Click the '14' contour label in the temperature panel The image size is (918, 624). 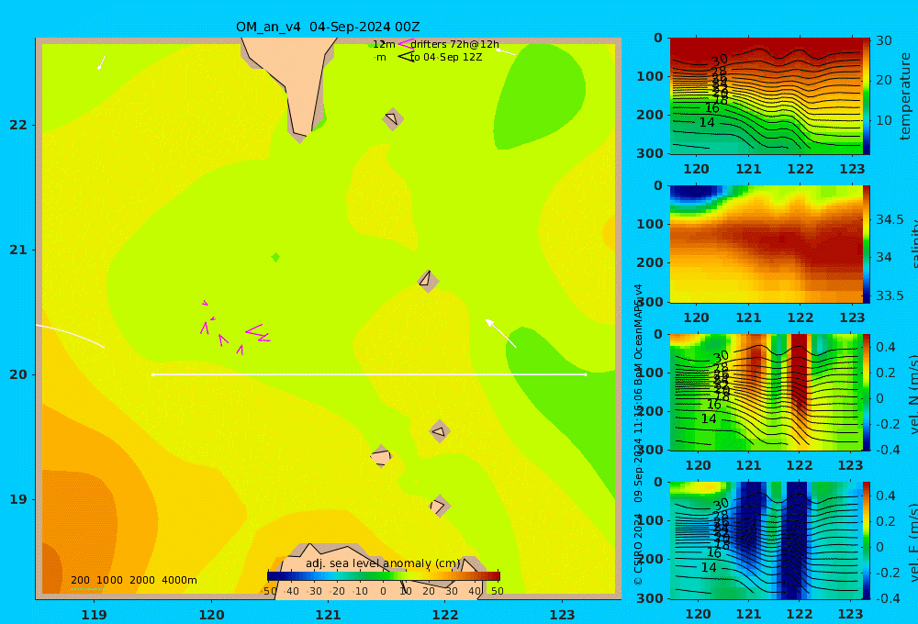click(x=707, y=122)
